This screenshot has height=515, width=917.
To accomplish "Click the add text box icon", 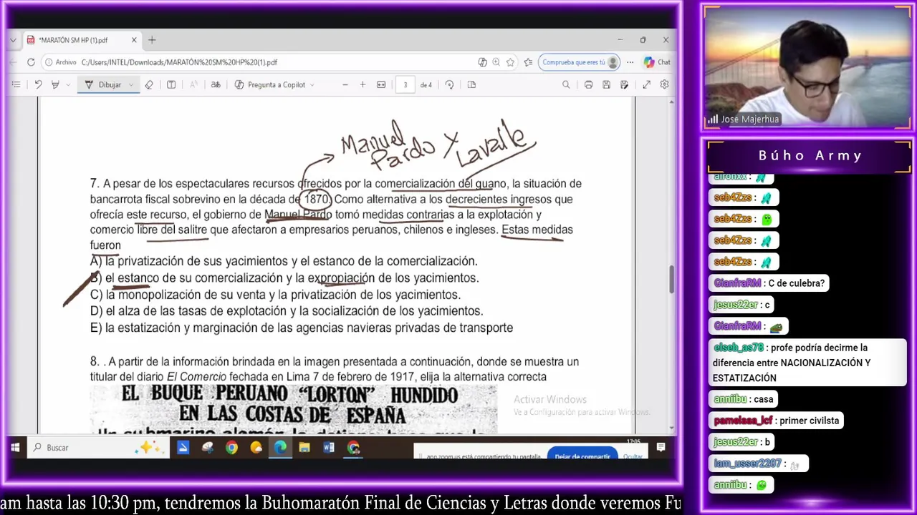I will (x=171, y=84).
